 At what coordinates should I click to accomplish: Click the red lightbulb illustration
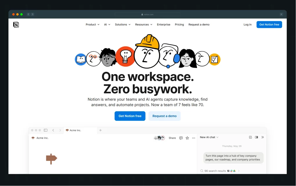coord(125,56)
